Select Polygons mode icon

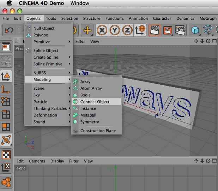click(6, 127)
